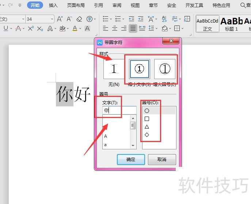Select 无(N) style in dialog
This screenshot has width=251, height=204.
114,69
